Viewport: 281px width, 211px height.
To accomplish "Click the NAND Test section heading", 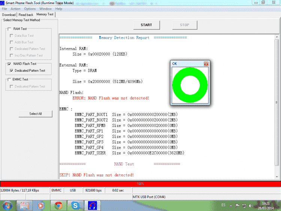I will click(124, 164).
